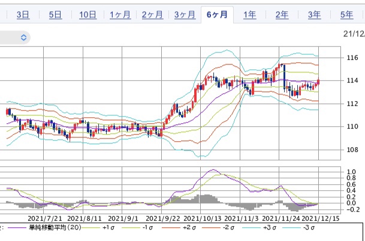This screenshot has width=365, height=241.
Task: Click the 1.0 MACD axis value
Action: pos(351,172)
